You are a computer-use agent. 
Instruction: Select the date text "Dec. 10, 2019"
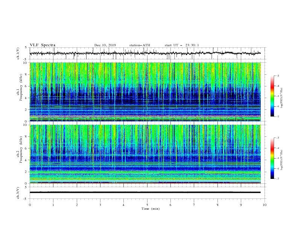105,45
